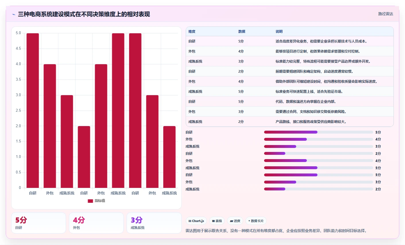
Task: Select the row 标准能力较完整
Action: pyautogui.click(x=290, y=61)
